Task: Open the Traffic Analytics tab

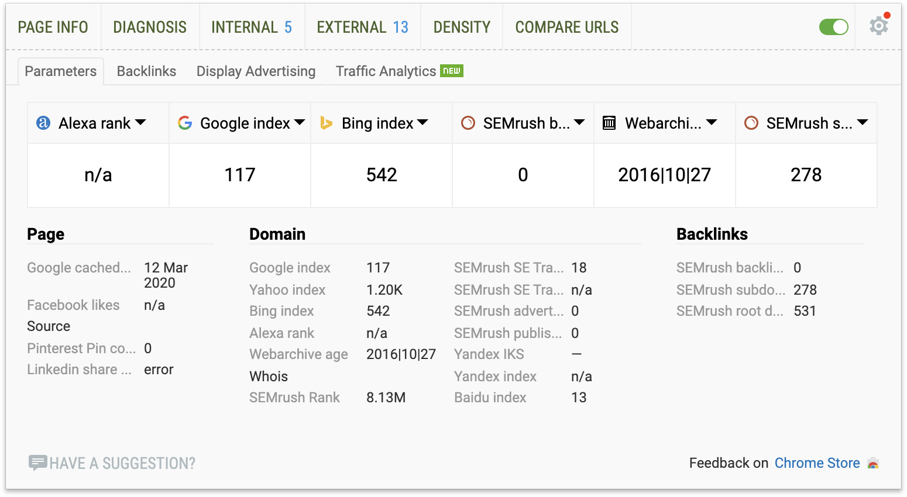Action: (x=386, y=71)
